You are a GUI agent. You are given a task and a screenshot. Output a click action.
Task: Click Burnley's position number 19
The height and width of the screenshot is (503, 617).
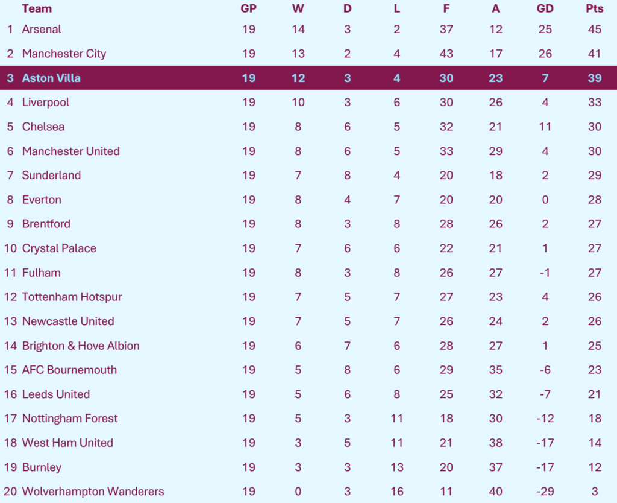[x=10, y=467]
